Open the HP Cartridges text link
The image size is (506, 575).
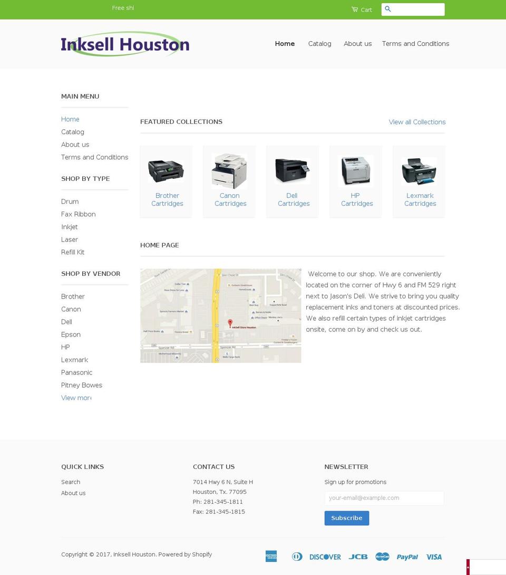[x=357, y=199]
